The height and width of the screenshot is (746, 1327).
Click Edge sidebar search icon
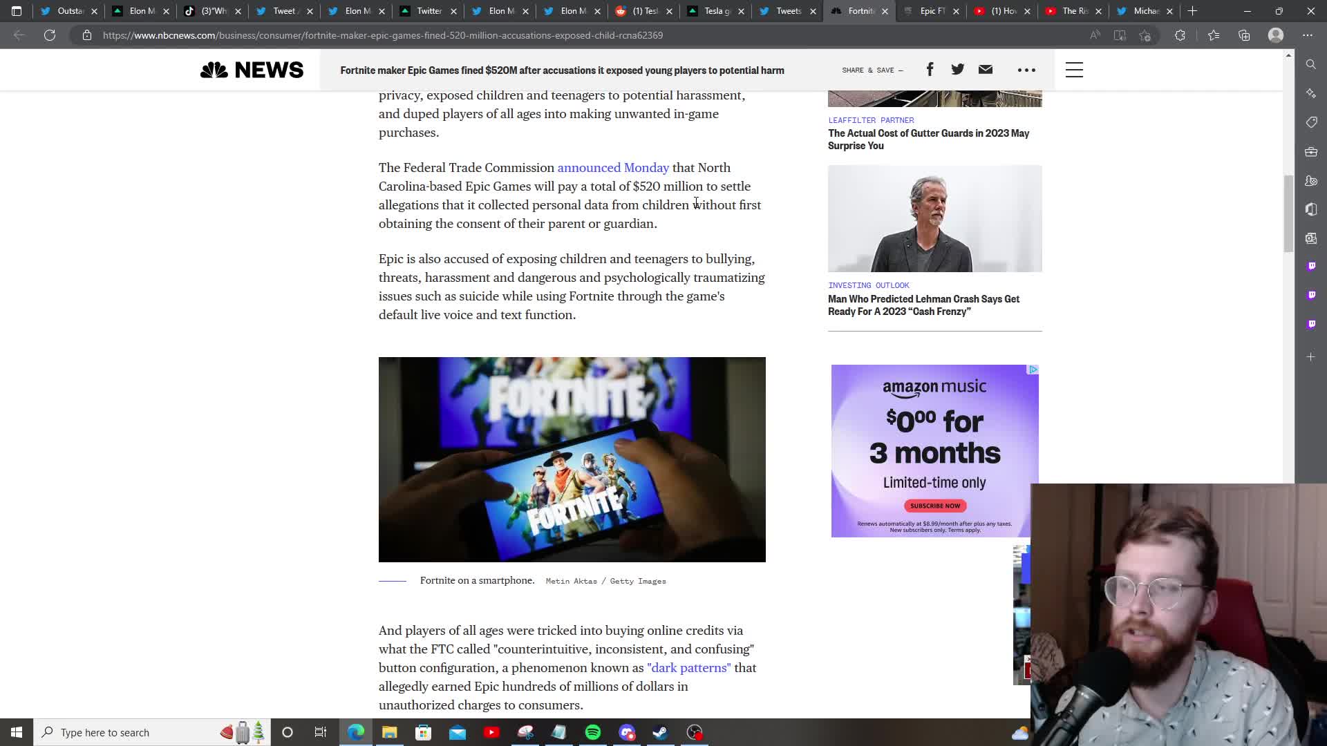click(x=1311, y=64)
